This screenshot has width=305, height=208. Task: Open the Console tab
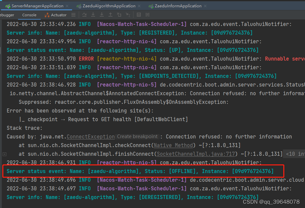[x=29, y=15]
